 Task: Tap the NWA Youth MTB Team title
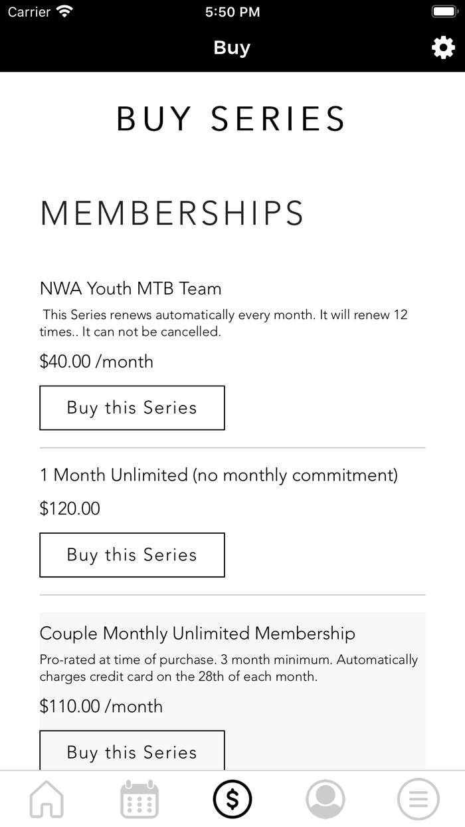pyautogui.click(x=130, y=289)
